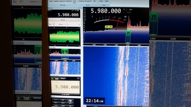Open the Broadcast bands dropdown
The height and width of the screenshot is (107, 191).
pyautogui.click(x=88, y=1)
